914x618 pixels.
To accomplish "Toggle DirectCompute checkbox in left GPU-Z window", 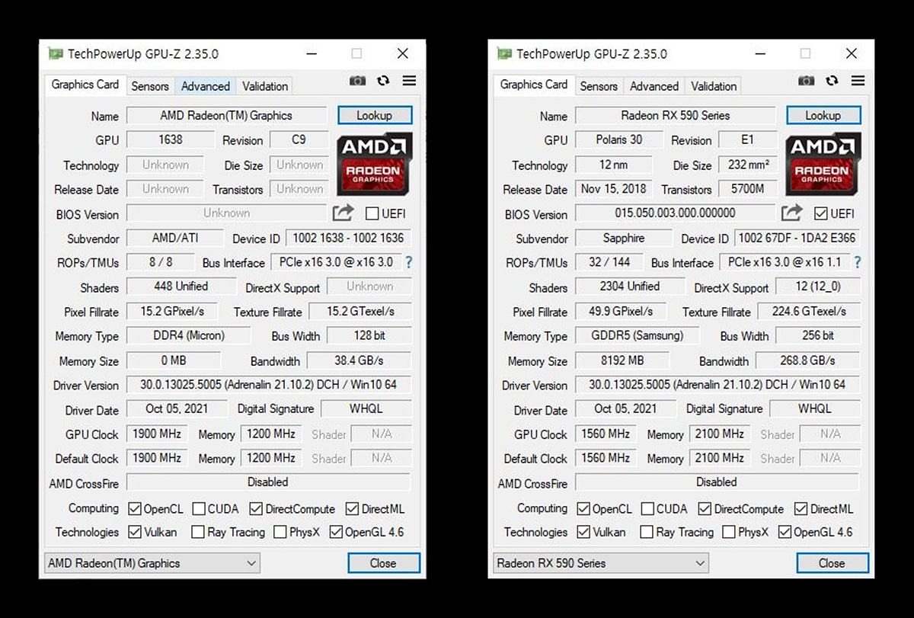I will coord(256,509).
